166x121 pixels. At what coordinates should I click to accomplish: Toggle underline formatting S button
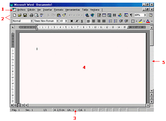click(82, 21)
